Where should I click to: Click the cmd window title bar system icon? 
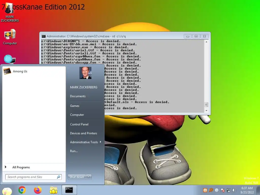point(44,36)
